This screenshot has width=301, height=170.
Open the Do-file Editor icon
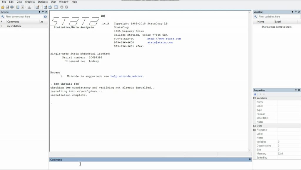[38, 6]
